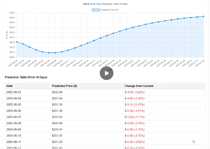Toggle the Predicted Price ($) legend swatch

pos(96,10)
